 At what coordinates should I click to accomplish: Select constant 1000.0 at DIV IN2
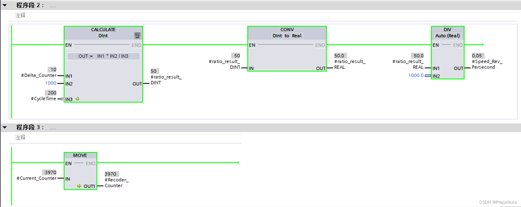pos(416,75)
